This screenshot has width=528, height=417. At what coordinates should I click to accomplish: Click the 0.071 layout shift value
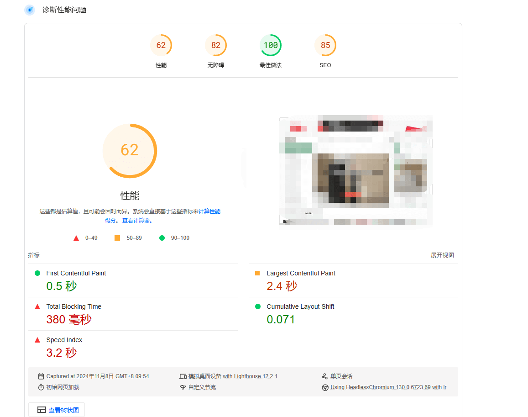(281, 320)
